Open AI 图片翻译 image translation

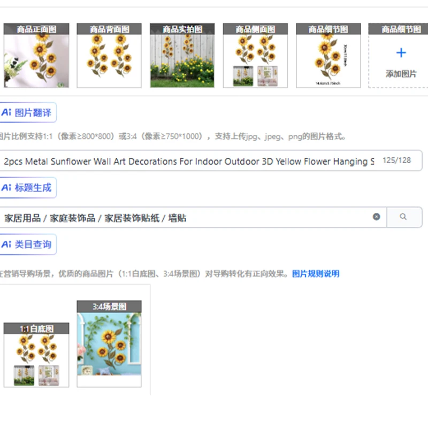(x=28, y=112)
